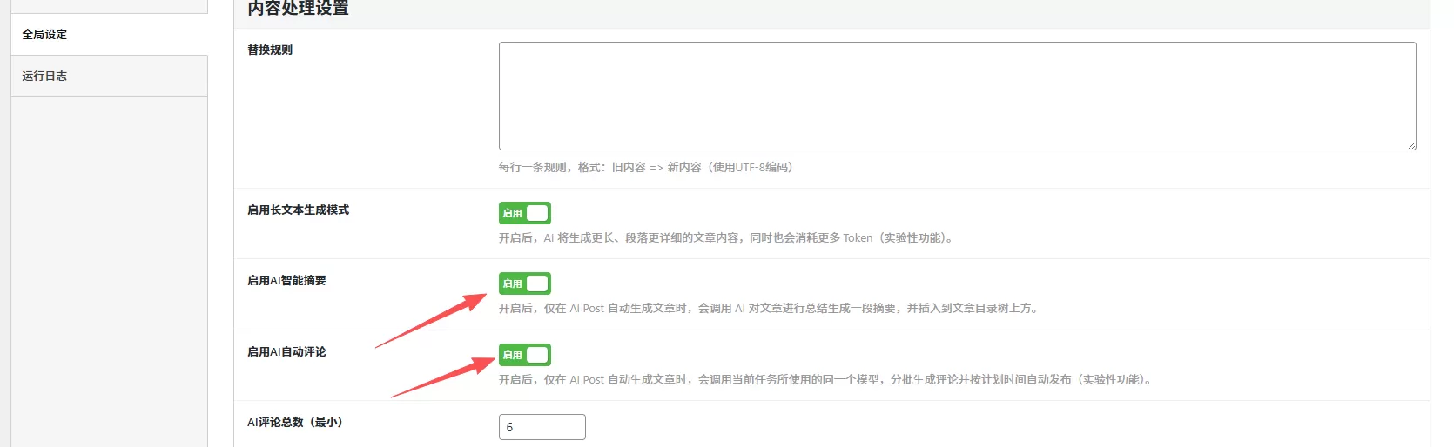1454x447 pixels.
Task: Click the 启用AI自动评论 label text
Action: tap(286, 352)
